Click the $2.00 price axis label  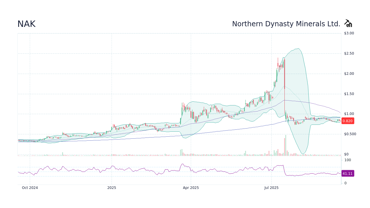349,74
